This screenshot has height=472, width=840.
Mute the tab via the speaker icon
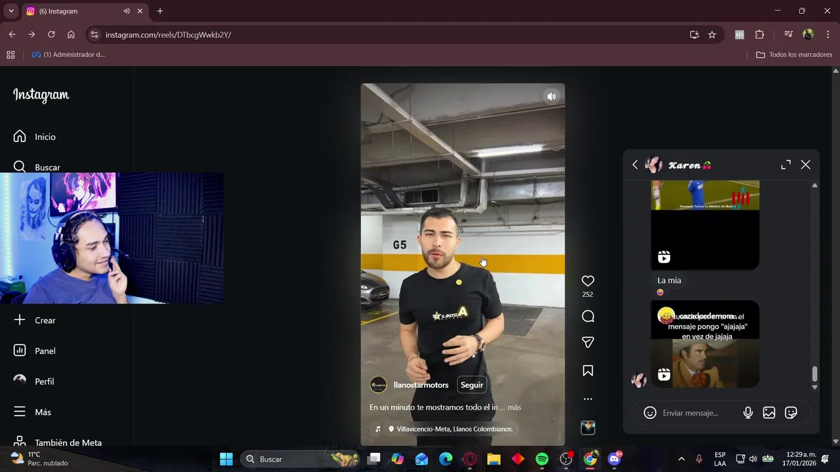(x=127, y=11)
